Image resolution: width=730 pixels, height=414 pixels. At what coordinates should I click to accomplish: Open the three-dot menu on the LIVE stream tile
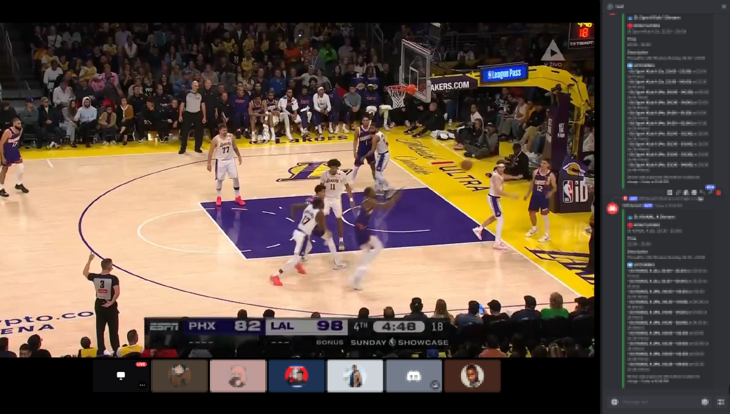(142, 385)
